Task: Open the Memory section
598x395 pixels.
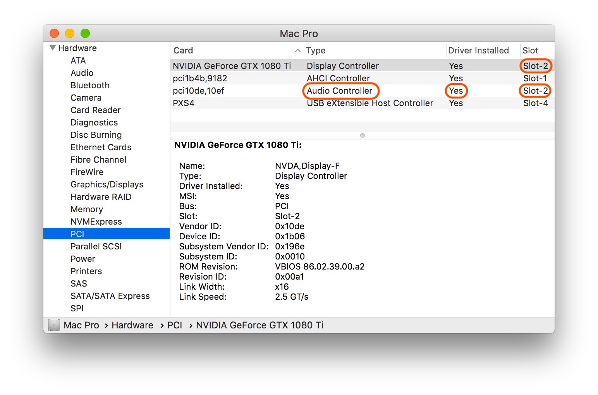Action: (87, 209)
